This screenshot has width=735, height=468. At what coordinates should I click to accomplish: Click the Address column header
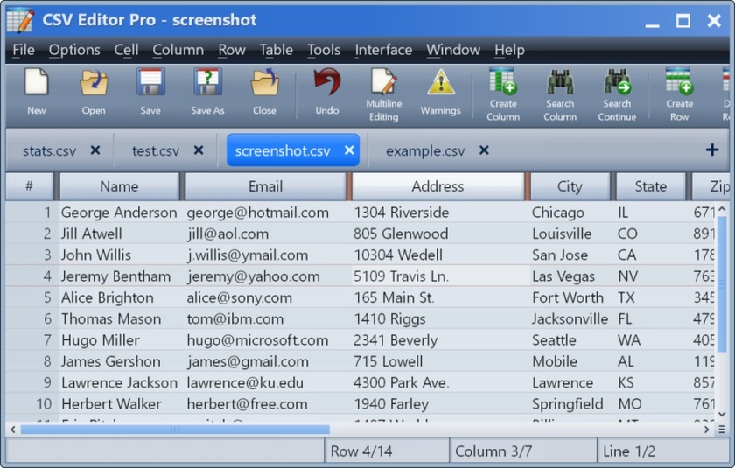point(437,186)
